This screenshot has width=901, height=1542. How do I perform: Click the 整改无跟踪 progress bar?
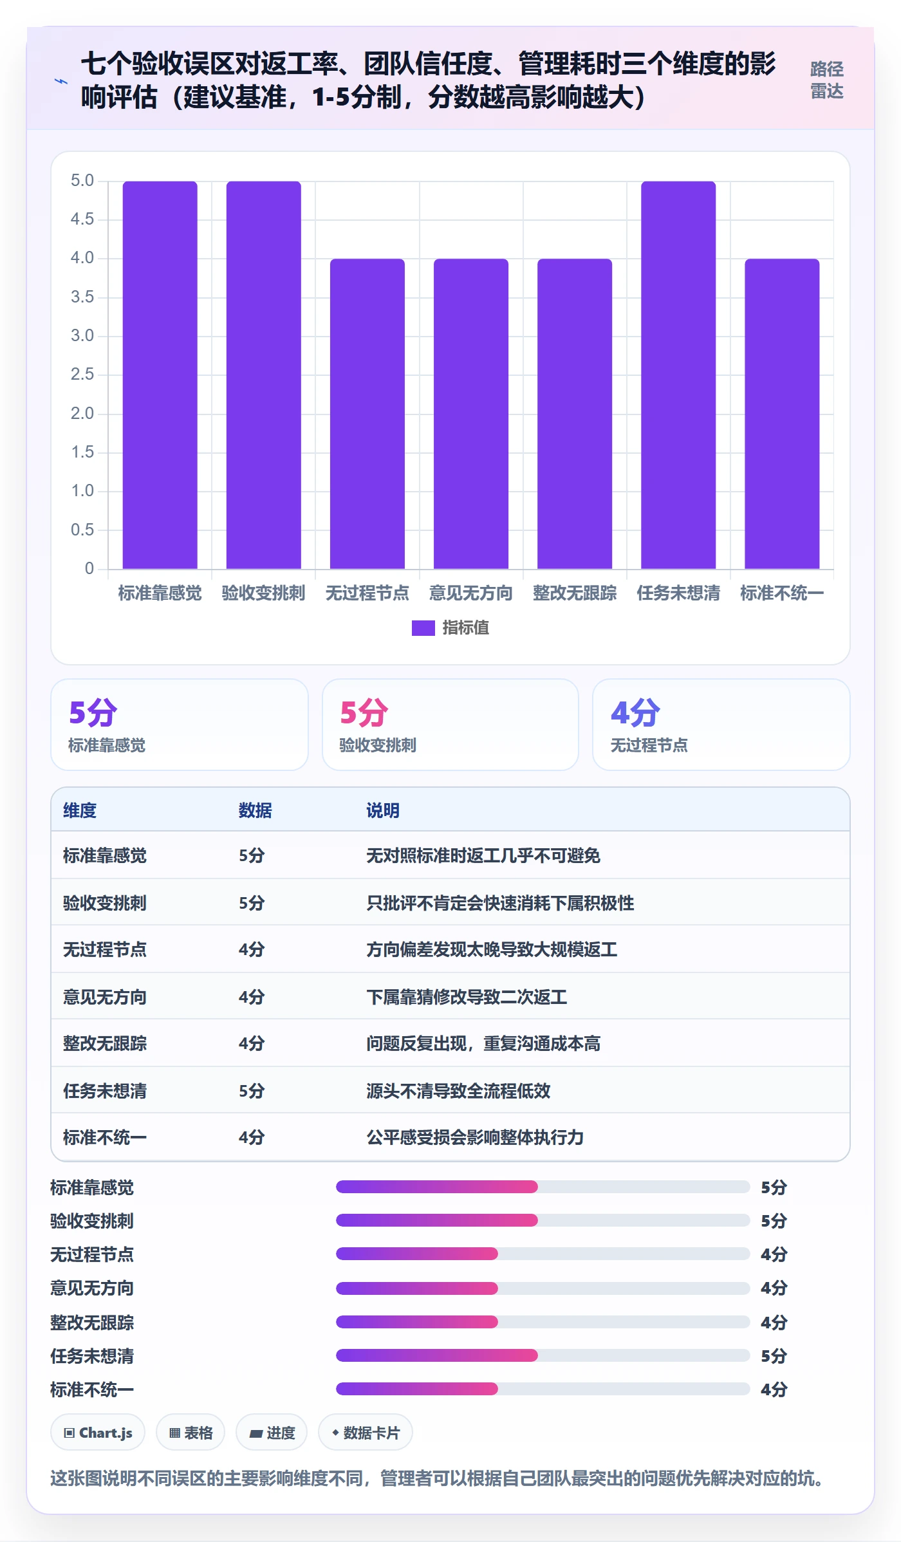coord(543,1322)
